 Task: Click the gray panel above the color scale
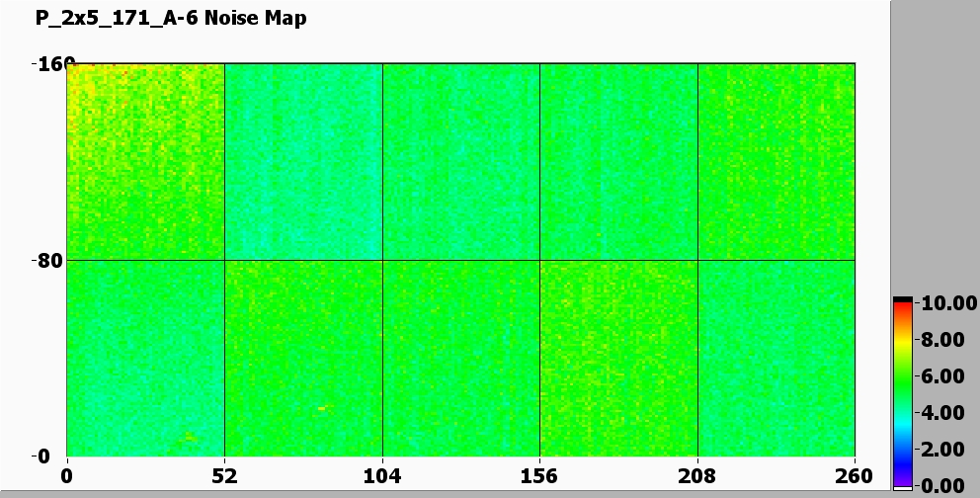click(935, 148)
